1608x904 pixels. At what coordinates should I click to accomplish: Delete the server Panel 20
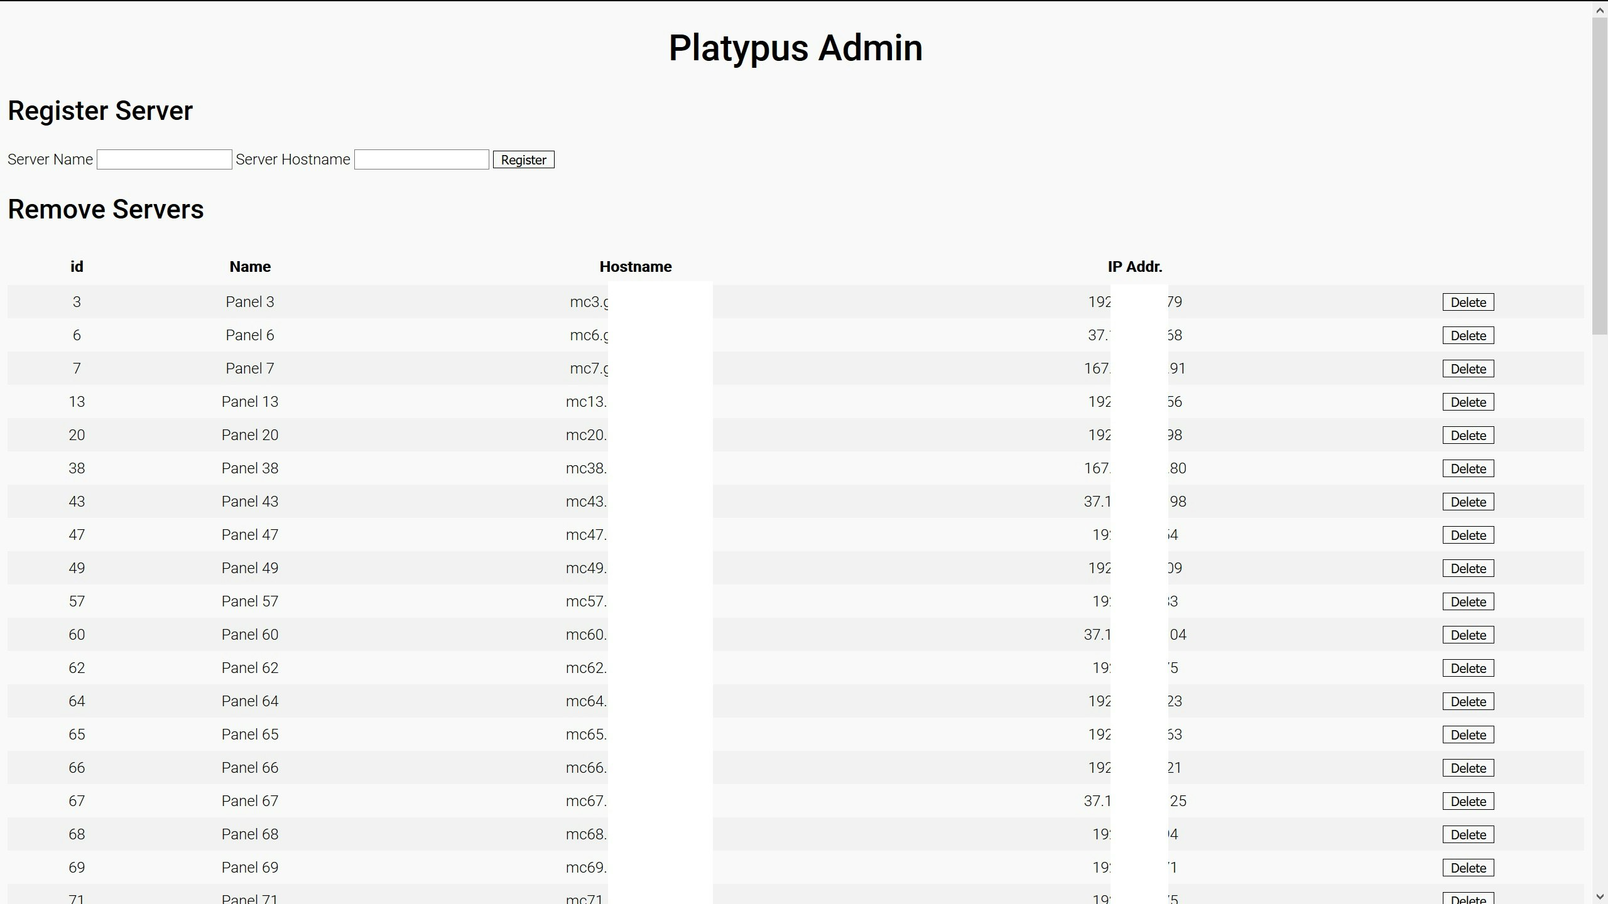(1467, 434)
